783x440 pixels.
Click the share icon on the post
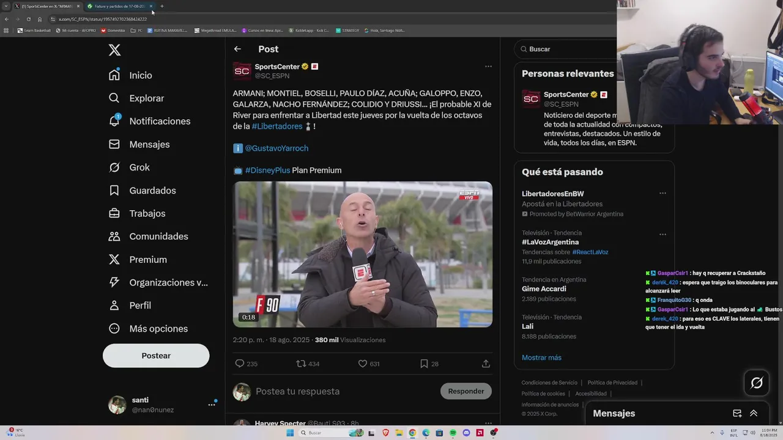[486, 364]
